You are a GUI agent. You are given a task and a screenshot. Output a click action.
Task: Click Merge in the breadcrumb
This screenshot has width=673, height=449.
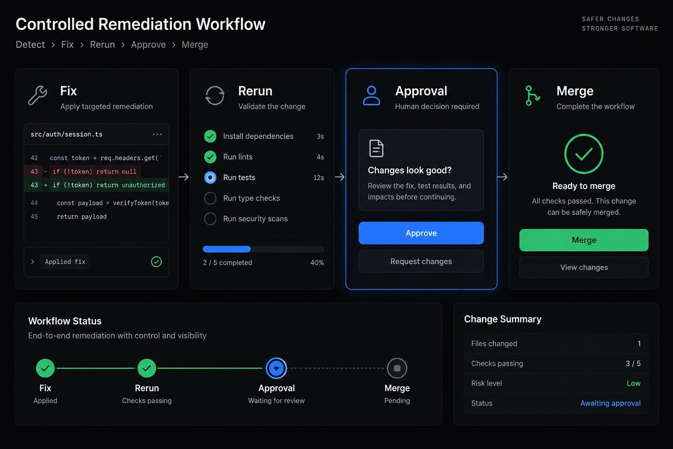pyautogui.click(x=195, y=45)
